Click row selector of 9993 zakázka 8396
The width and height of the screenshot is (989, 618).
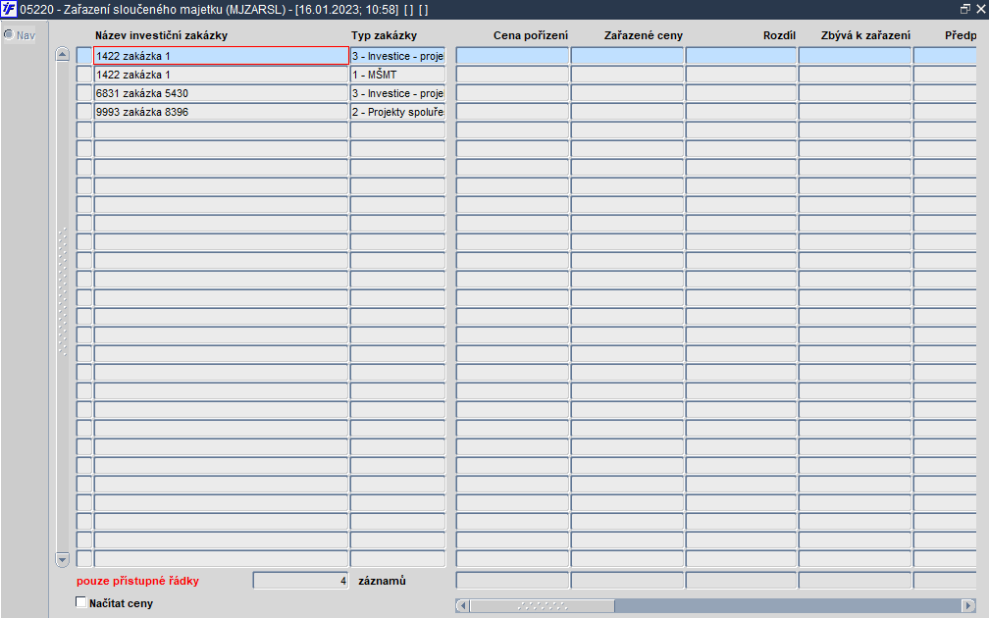coord(84,112)
